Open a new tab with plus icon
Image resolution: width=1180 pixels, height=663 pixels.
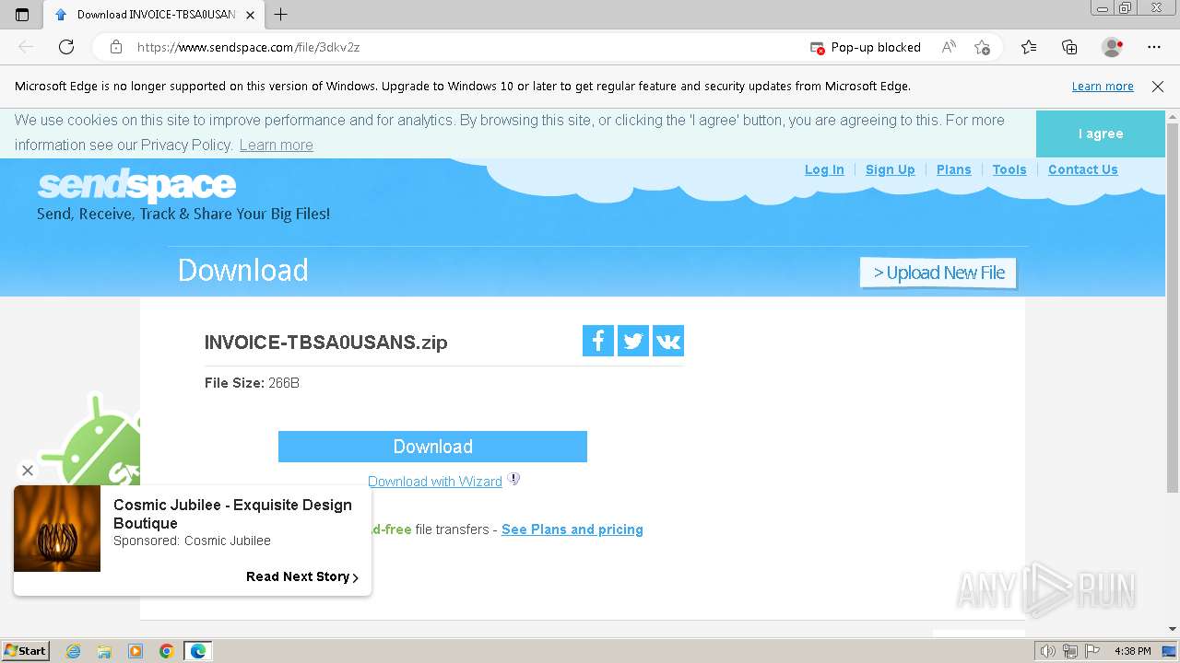coord(281,15)
